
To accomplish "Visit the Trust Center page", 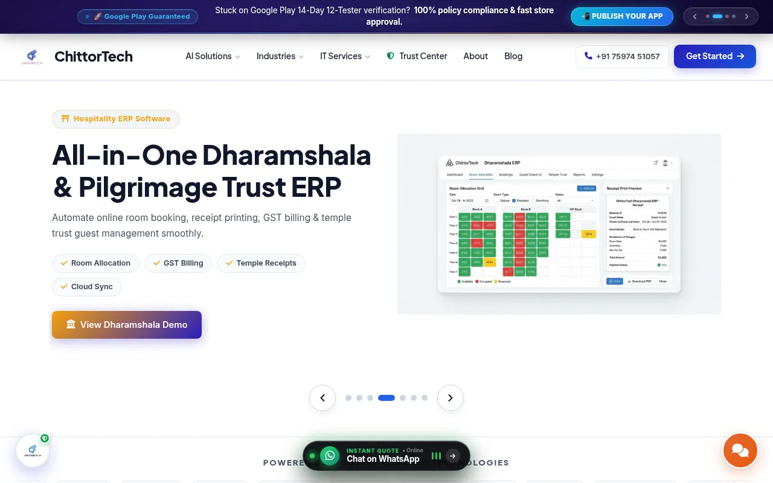I will pos(417,56).
